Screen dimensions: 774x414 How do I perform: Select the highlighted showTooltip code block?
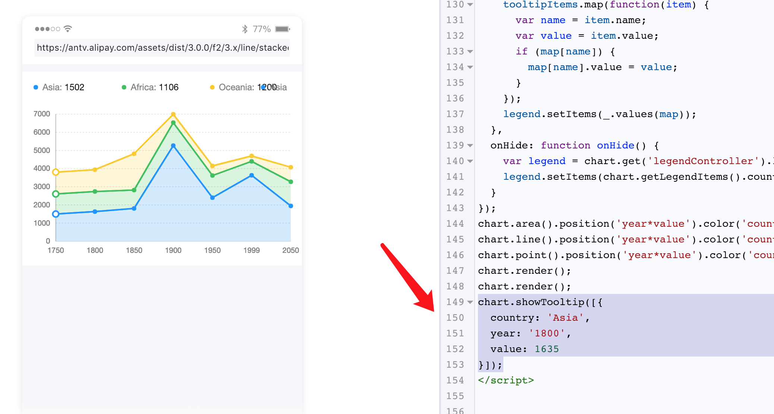(559, 332)
